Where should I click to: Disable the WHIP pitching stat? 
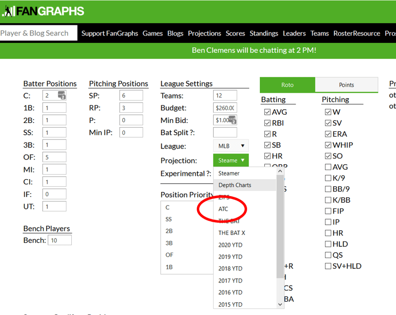tap(328, 145)
